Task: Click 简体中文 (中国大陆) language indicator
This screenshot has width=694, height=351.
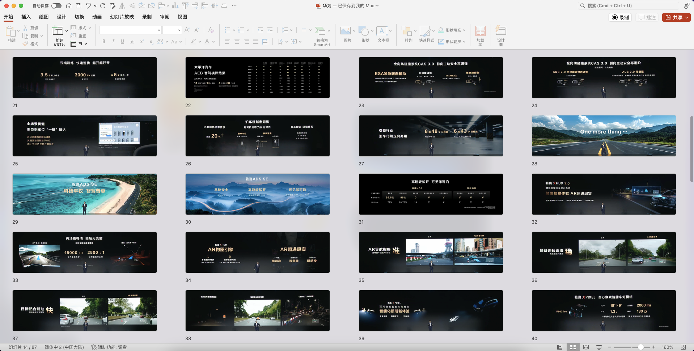Action: (x=64, y=347)
